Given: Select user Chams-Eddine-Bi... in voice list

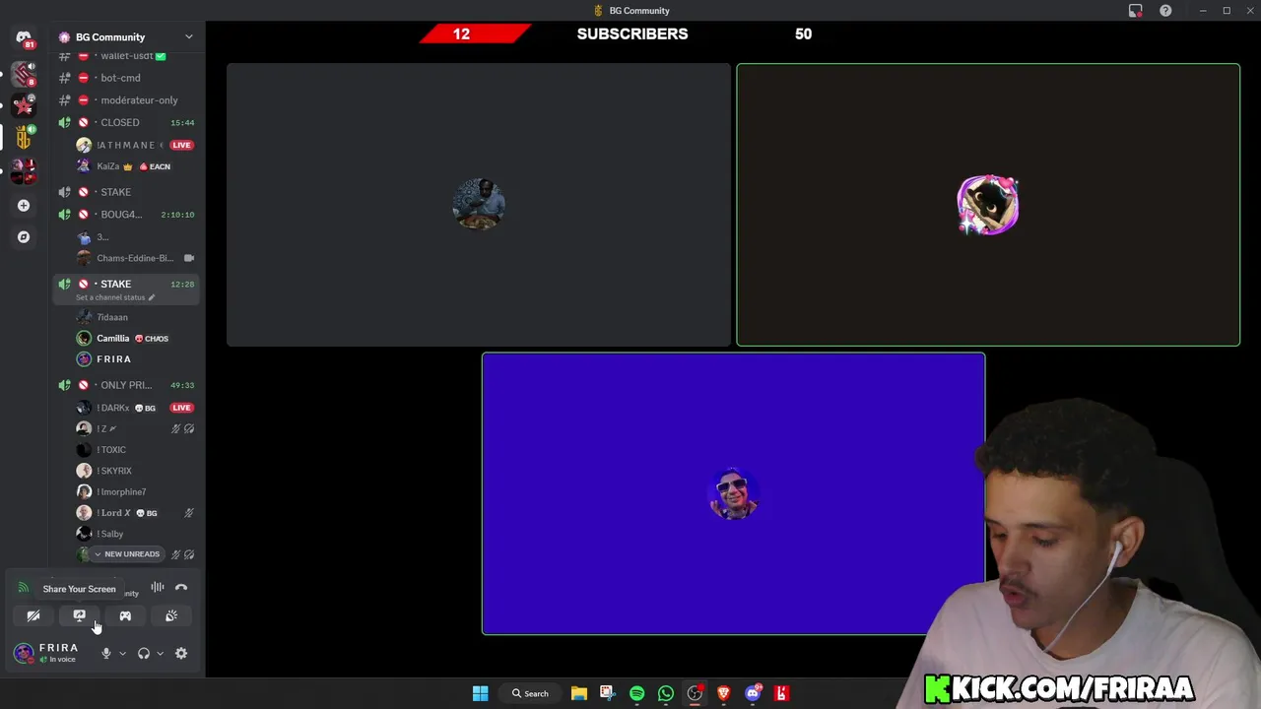Looking at the screenshot, I should [136, 258].
